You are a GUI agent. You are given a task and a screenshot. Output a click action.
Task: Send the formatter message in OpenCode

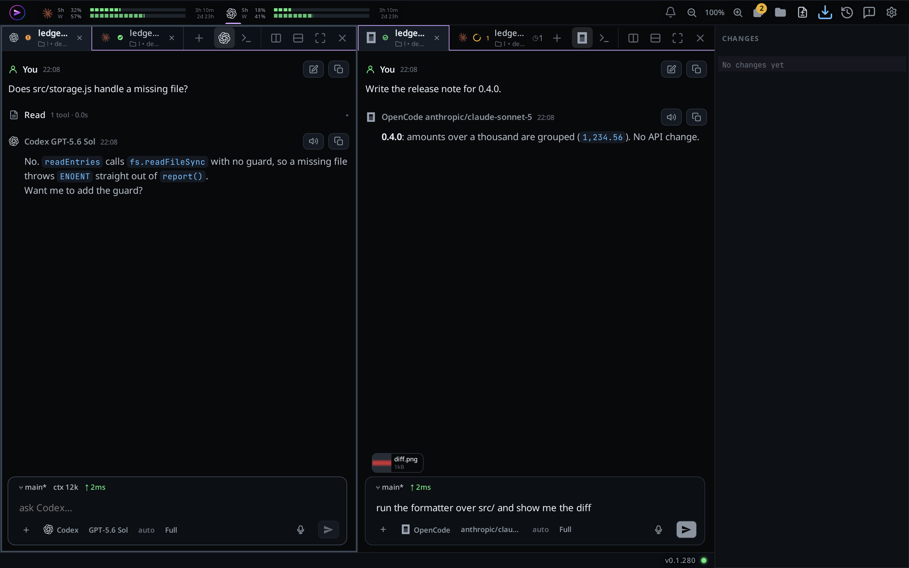[686, 530]
